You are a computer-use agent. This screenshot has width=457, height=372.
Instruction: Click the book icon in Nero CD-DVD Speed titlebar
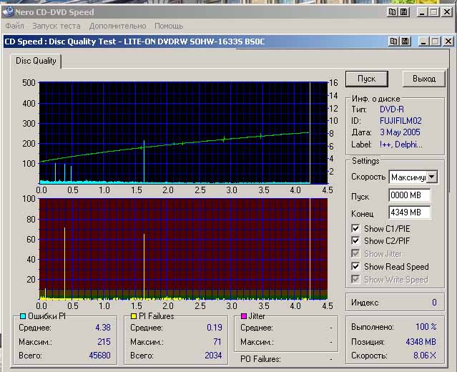click(x=393, y=12)
